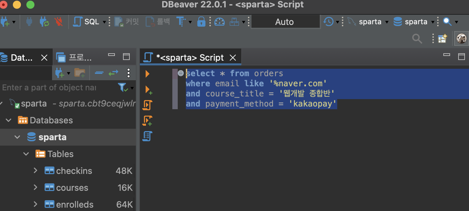469x211 pixels.
Task: Open the transaction mode dropdown arrow
Action: click(x=190, y=22)
